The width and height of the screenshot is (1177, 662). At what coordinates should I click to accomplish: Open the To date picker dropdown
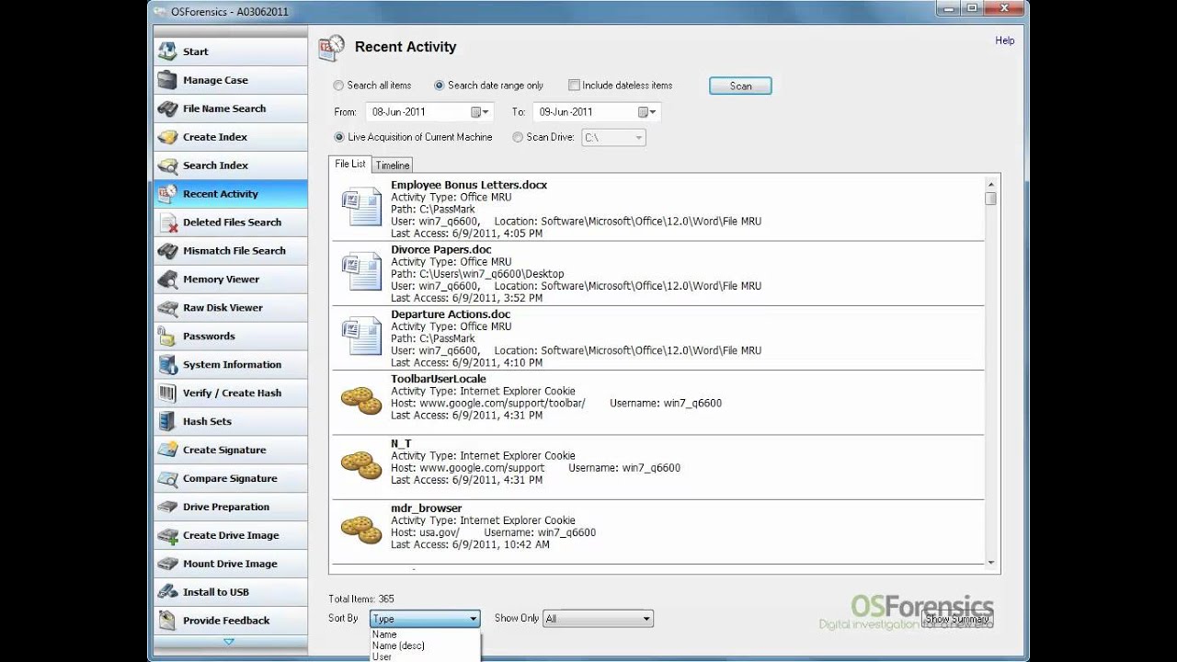tap(647, 112)
